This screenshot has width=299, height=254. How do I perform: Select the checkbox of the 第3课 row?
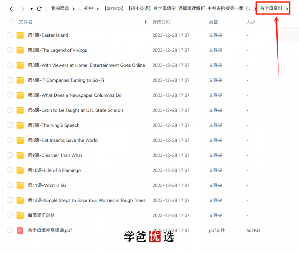point(10,65)
